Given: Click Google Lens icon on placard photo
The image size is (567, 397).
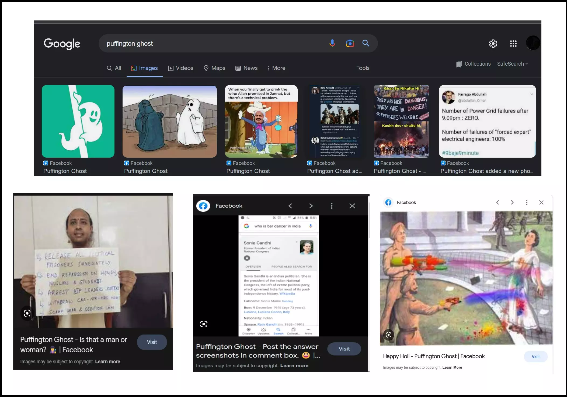Looking at the screenshot, I should [x=27, y=313].
